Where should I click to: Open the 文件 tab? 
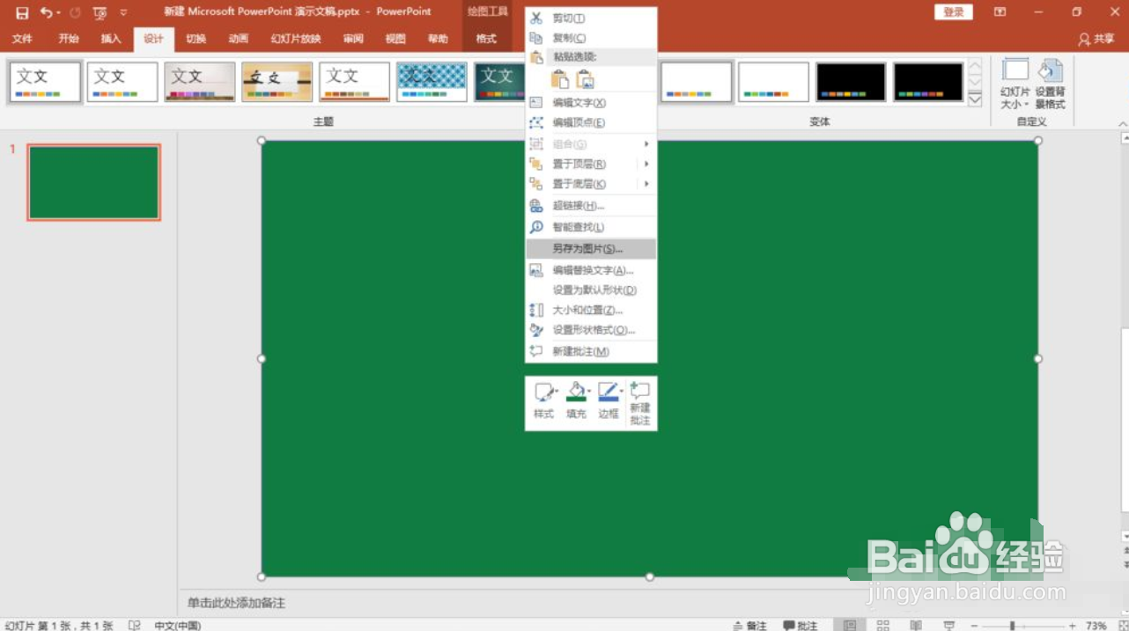(x=22, y=39)
